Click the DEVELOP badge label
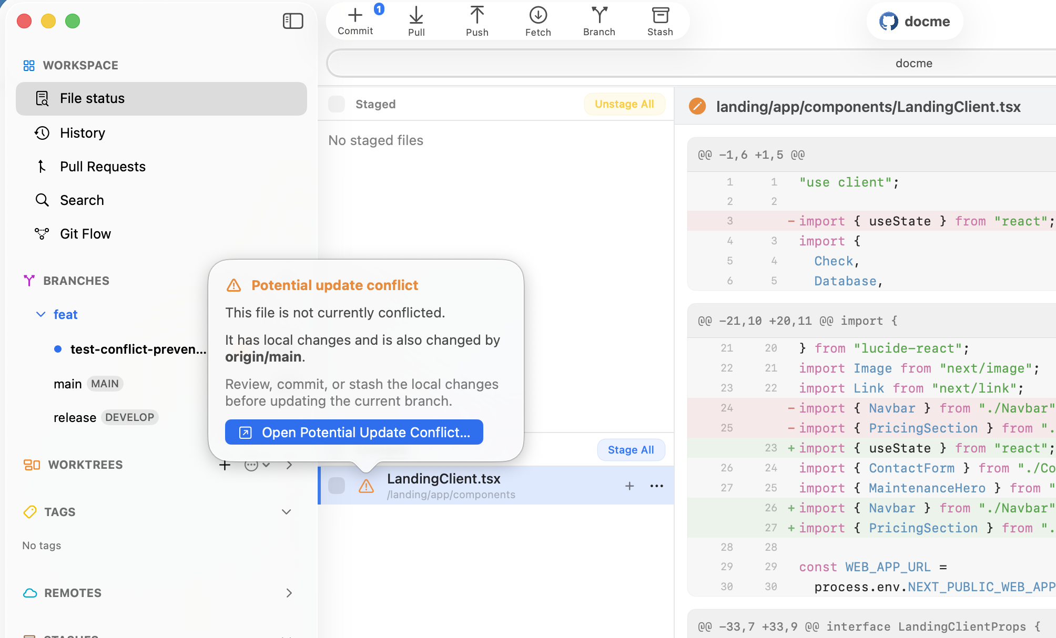The height and width of the screenshot is (638, 1056). pyautogui.click(x=129, y=417)
